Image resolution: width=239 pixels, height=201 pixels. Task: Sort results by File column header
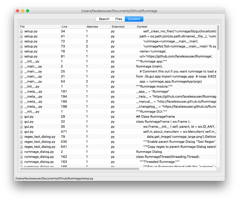(40, 27)
